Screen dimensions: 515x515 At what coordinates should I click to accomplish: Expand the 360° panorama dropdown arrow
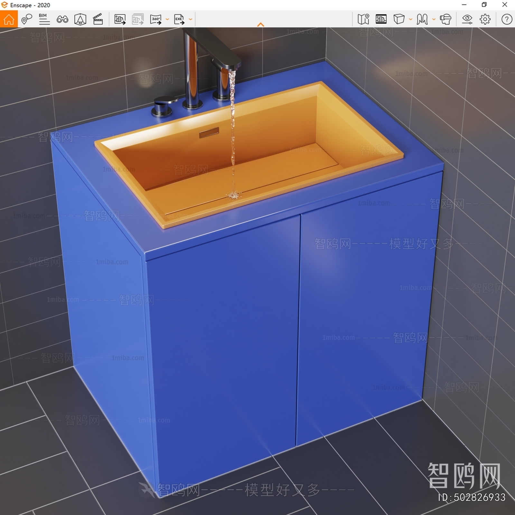tap(167, 19)
